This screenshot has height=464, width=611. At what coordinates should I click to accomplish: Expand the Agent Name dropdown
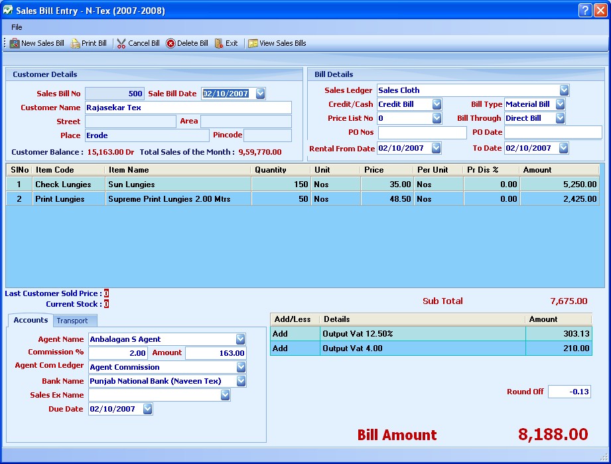[x=240, y=339]
